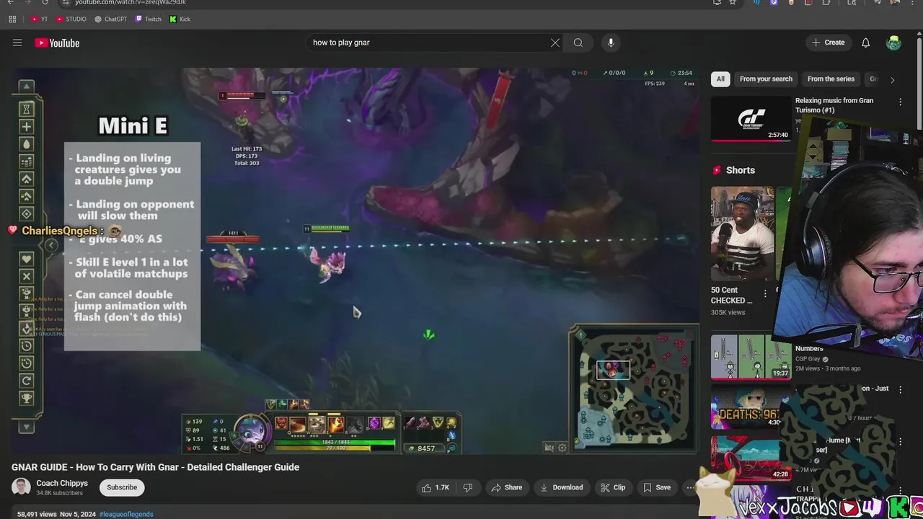The image size is (923, 519).
Task: Open the CGP Grey video thumbnail (19:37)
Action: tap(751, 357)
